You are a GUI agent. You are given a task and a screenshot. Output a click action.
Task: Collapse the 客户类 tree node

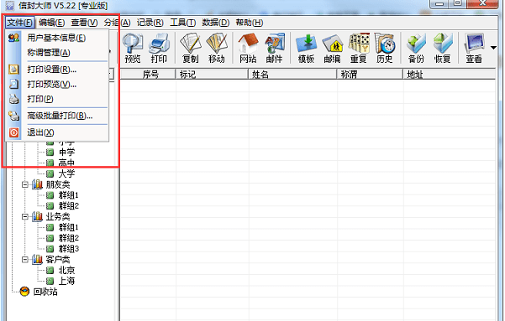coord(25,260)
